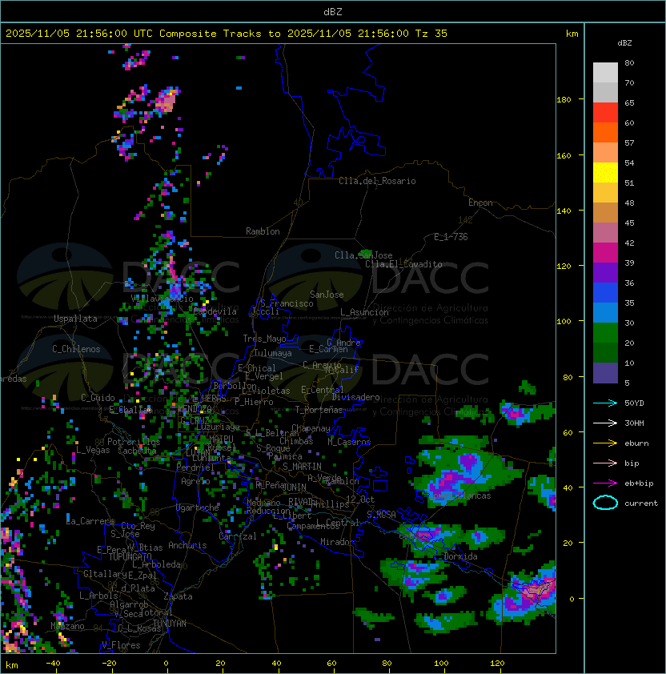Viewport: 666px width, 674px height.
Task: Click the '140' km tick on vertical axis
Action: [x=564, y=211]
